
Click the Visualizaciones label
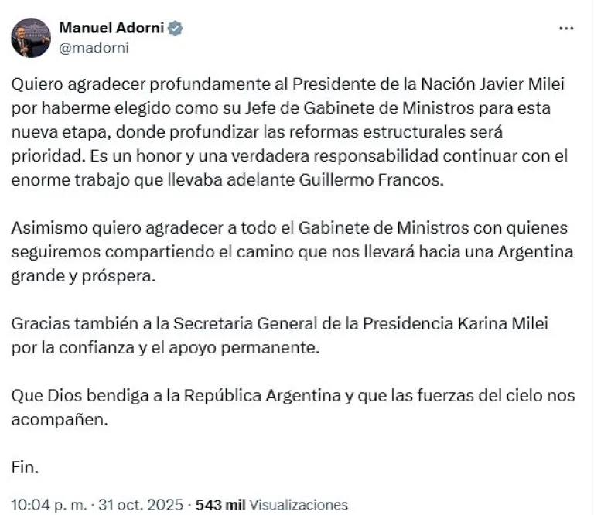point(299,505)
